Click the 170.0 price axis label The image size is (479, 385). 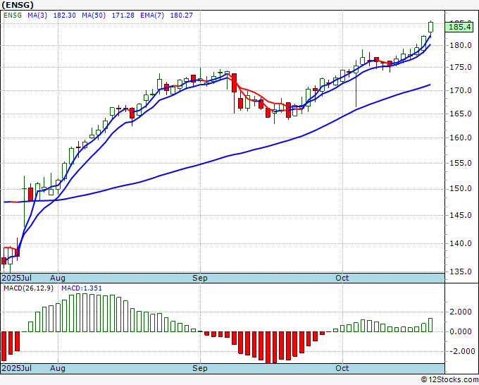[461, 90]
